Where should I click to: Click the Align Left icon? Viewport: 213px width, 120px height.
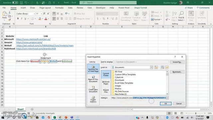54,19
